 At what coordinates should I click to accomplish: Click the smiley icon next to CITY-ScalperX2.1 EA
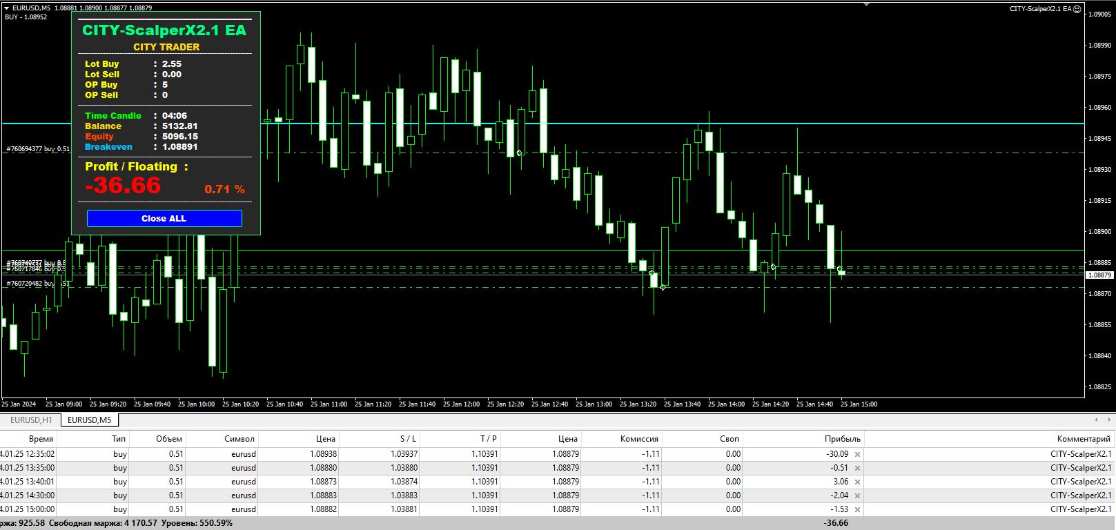(x=1077, y=9)
